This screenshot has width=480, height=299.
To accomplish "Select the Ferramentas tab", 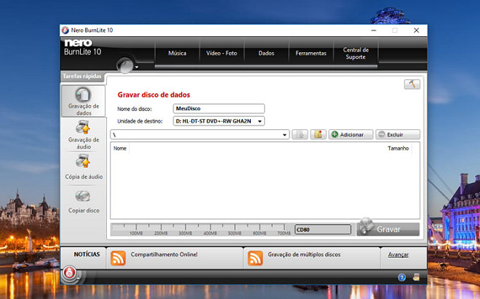I will (x=311, y=53).
